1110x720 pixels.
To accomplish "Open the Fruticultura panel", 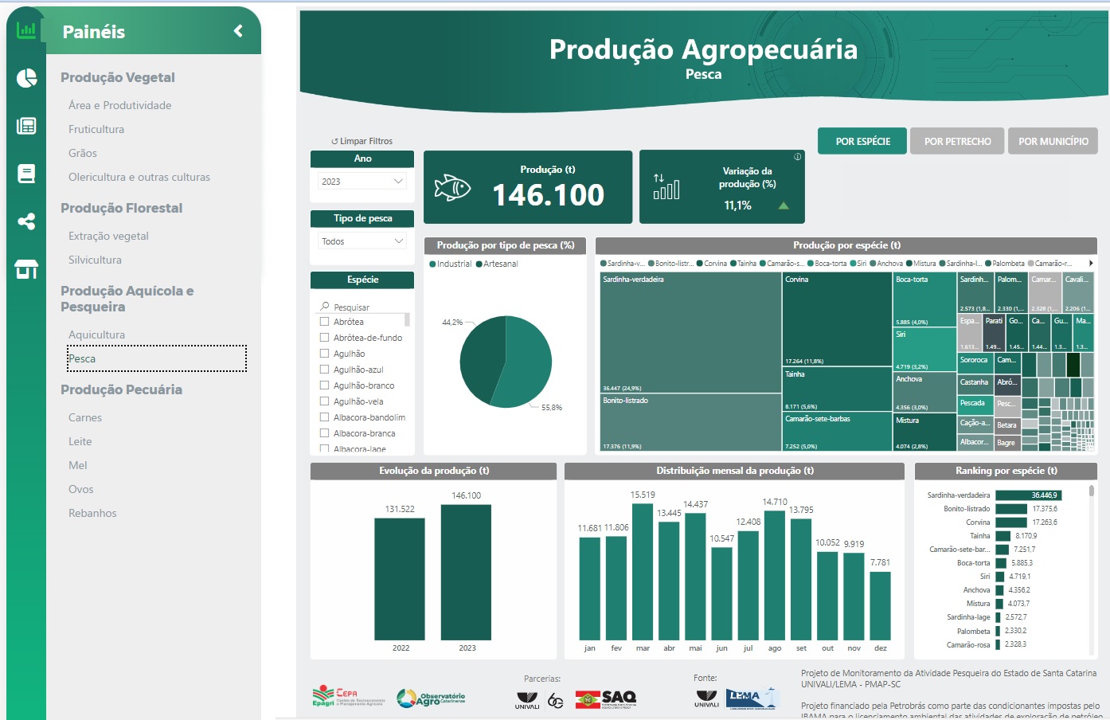I will pos(96,129).
